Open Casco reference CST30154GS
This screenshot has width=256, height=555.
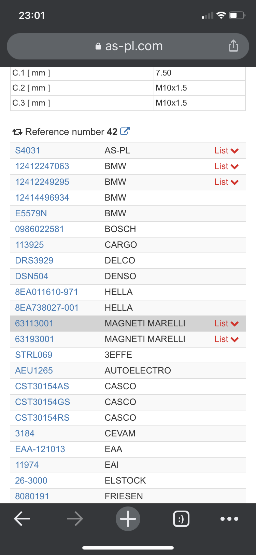pyautogui.click(x=43, y=402)
